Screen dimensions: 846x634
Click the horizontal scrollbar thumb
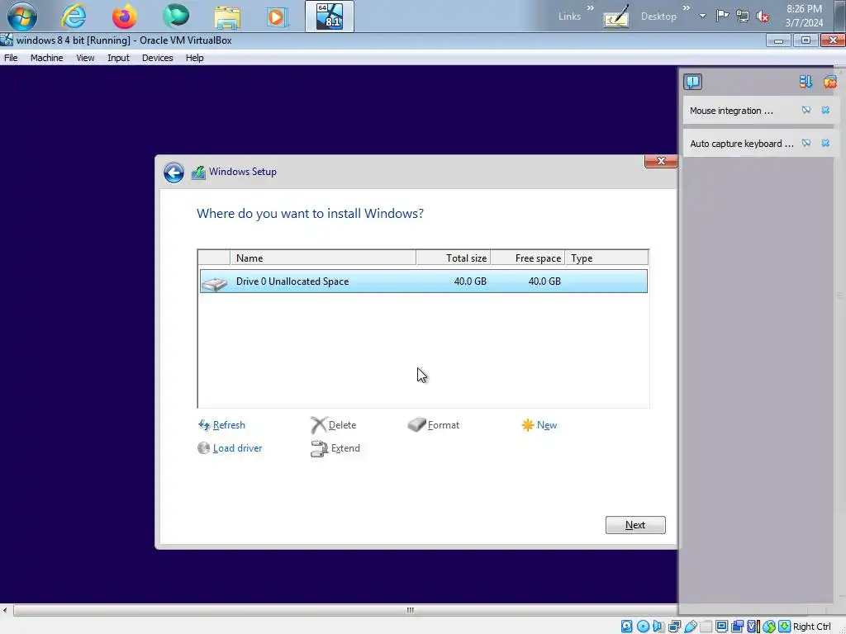[x=410, y=611]
